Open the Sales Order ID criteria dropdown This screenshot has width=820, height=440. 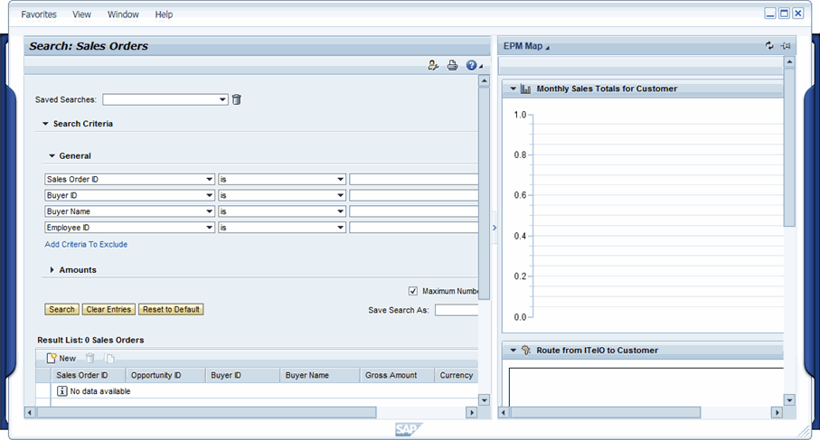pyautogui.click(x=210, y=180)
